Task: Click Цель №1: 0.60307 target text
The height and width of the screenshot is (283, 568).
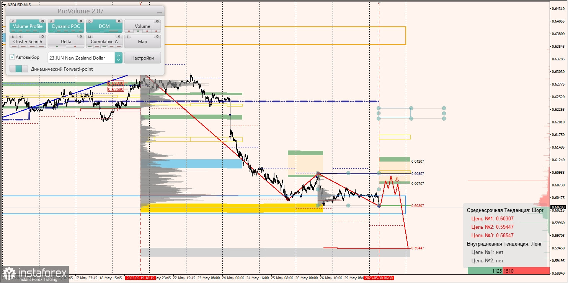Action: tap(492, 219)
